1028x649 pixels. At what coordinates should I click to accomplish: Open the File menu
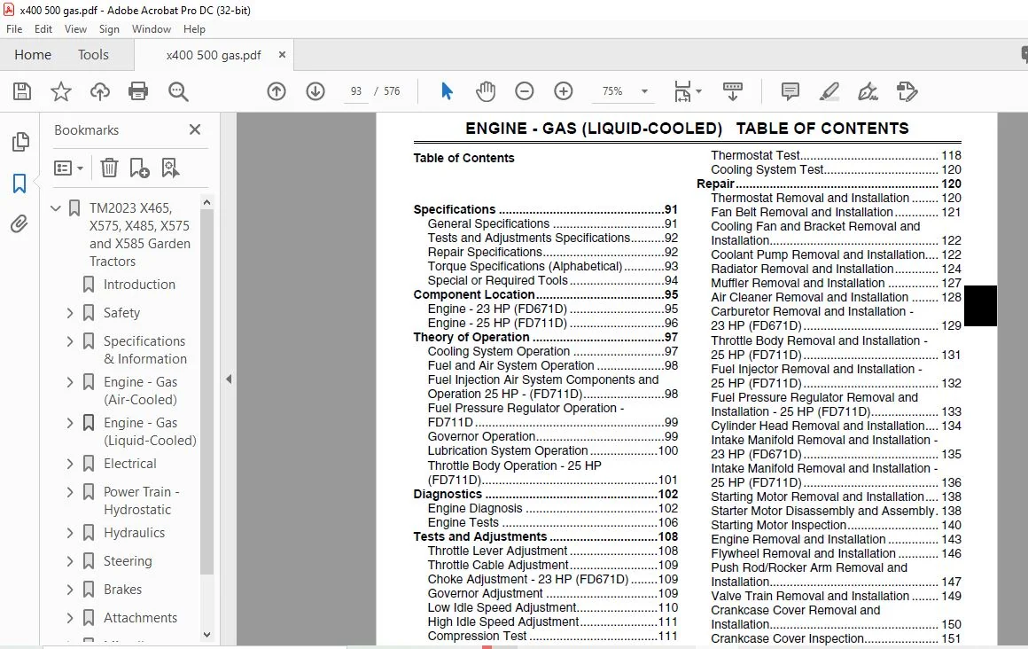point(14,29)
